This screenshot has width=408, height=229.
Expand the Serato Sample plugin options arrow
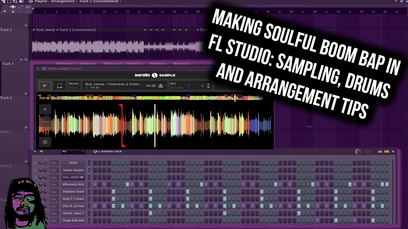pos(39,69)
